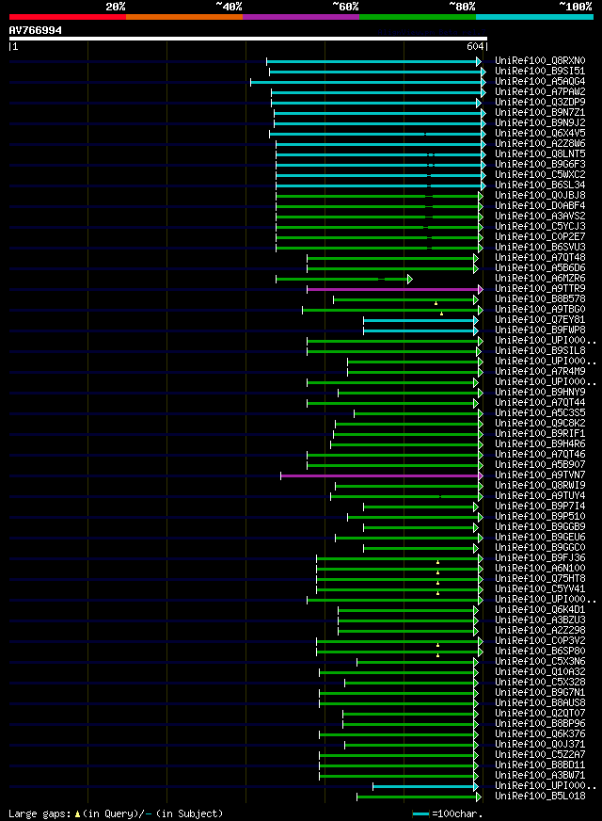This screenshot has width=602, height=821.
Task: Click the query gap marker on the A9TBG0 bar
Action: click(x=441, y=314)
